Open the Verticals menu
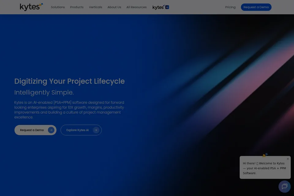Viewport: 294px width, 196px height. point(96,7)
